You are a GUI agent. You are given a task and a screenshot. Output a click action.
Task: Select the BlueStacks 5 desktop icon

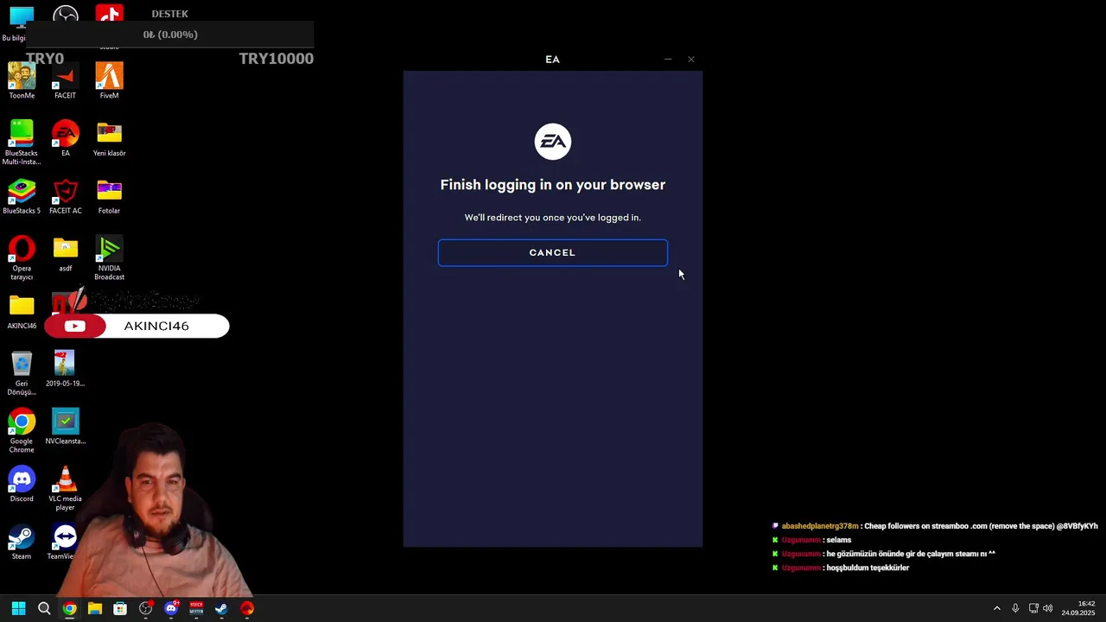[x=22, y=197]
